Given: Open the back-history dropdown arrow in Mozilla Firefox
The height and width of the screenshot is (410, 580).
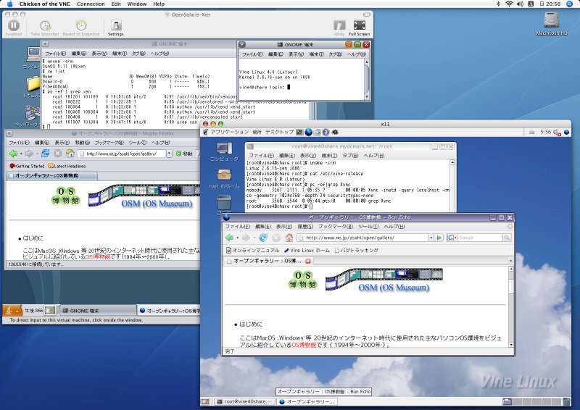Looking at the screenshot, I should click(x=21, y=154).
